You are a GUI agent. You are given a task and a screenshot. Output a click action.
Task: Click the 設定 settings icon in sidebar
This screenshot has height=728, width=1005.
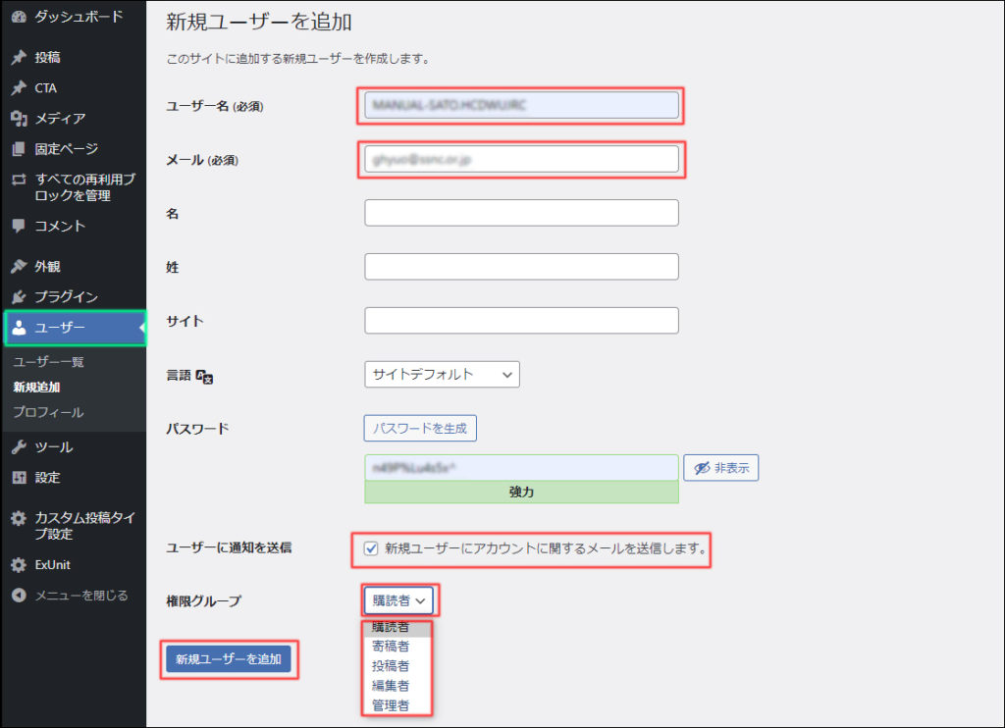(19, 478)
